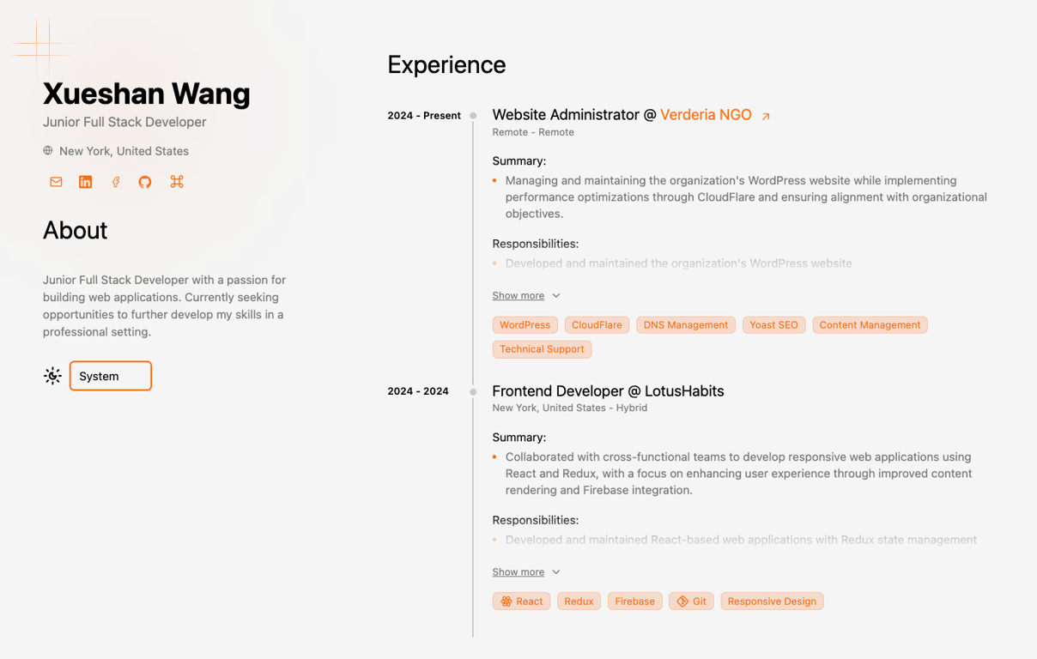The width and height of the screenshot is (1037, 659).
Task: Click the globe icon beside New York
Action: coord(46,151)
